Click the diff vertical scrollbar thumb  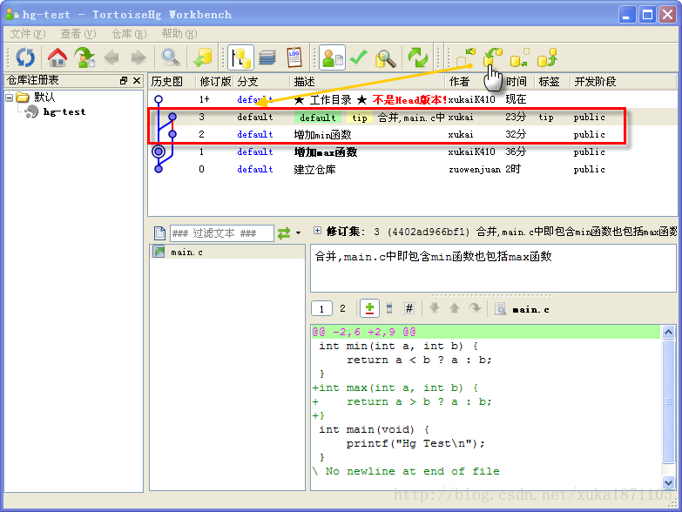pyautogui.click(x=668, y=402)
